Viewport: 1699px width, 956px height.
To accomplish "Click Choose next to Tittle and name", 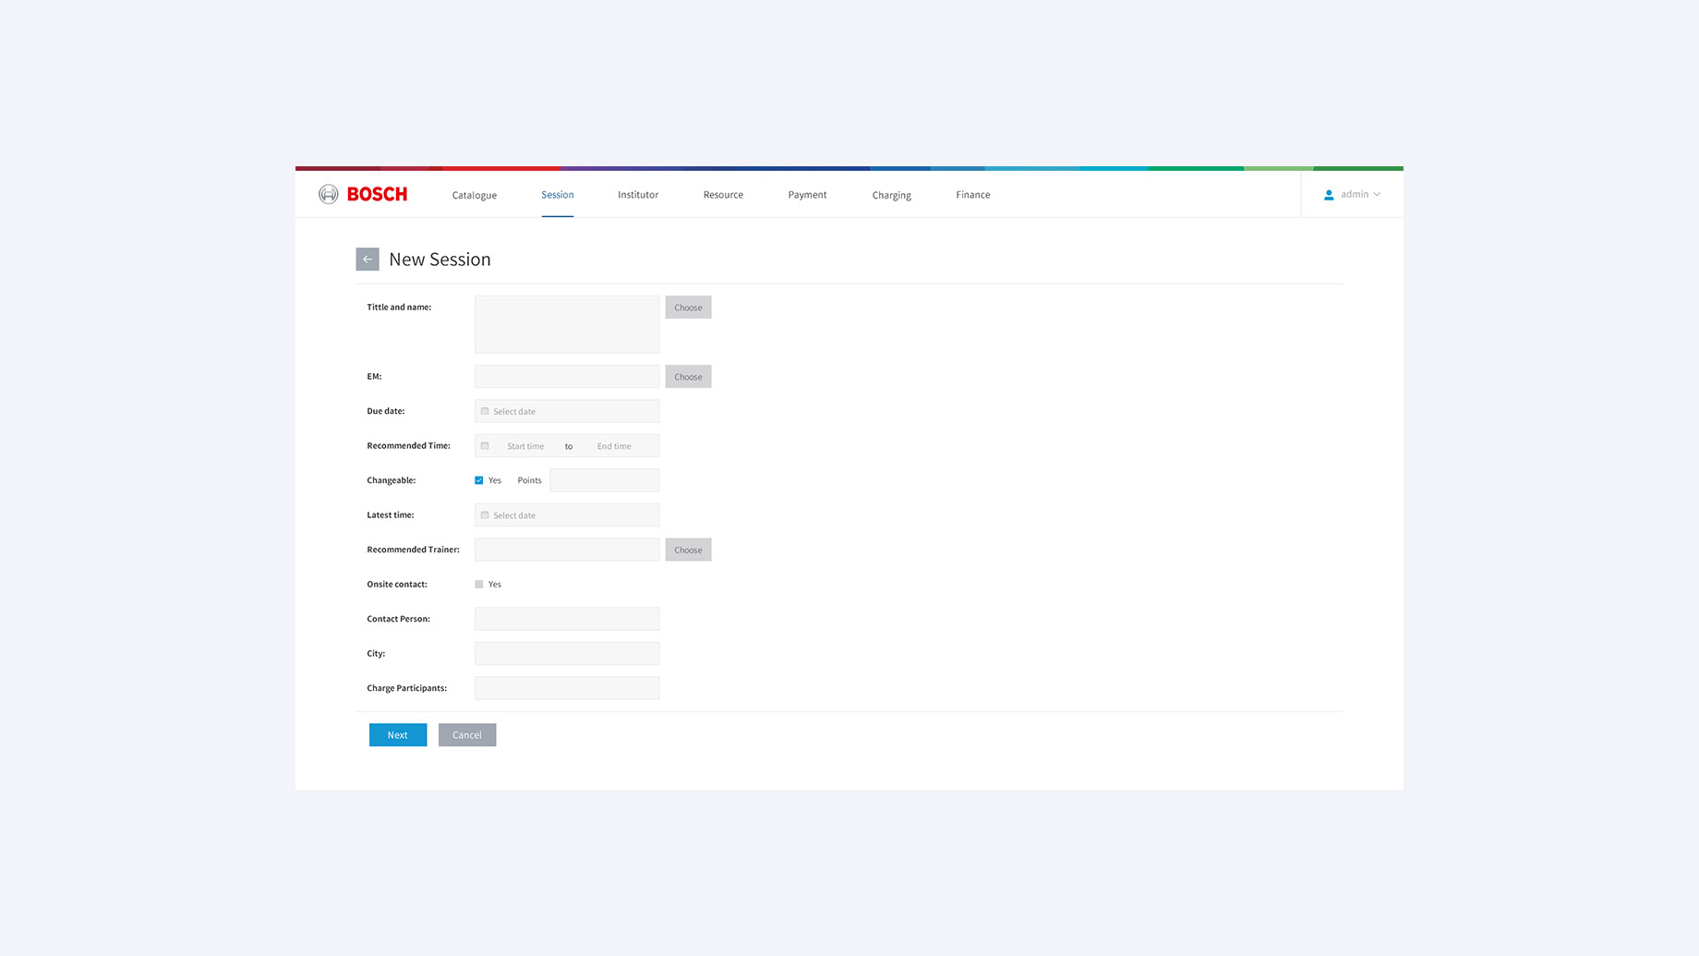I will 688,308.
